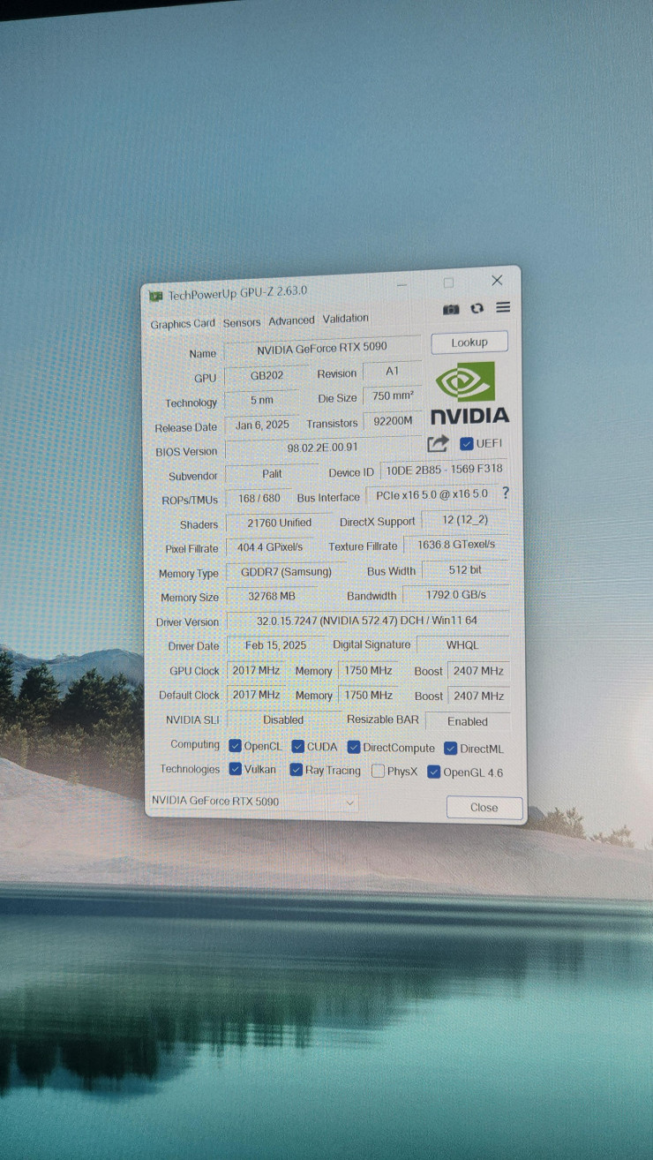
Task: Click the Pixel Fillrate field 404.4 GPixel/s
Action: pos(270,547)
